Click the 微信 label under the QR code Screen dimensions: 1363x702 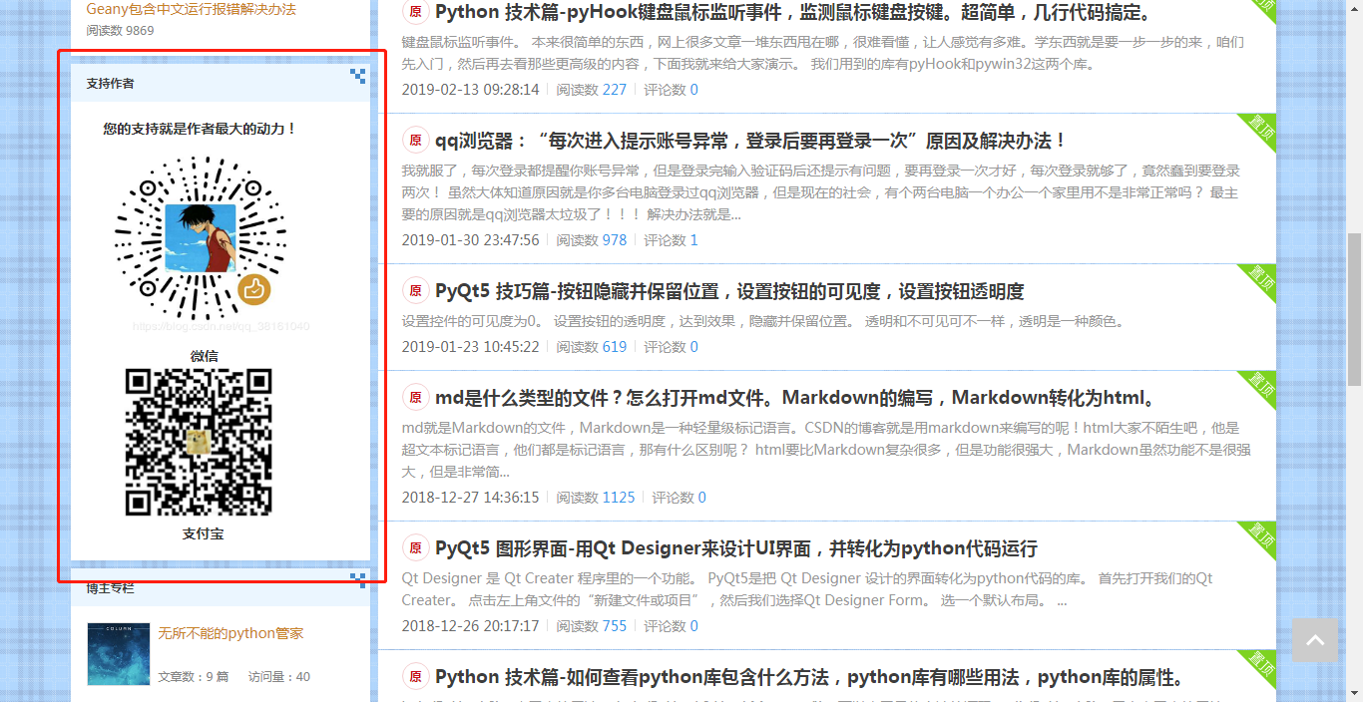coord(204,356)
